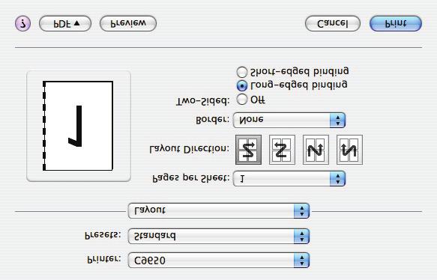Click the Preview button
The image size is (437, 280).
128,24
